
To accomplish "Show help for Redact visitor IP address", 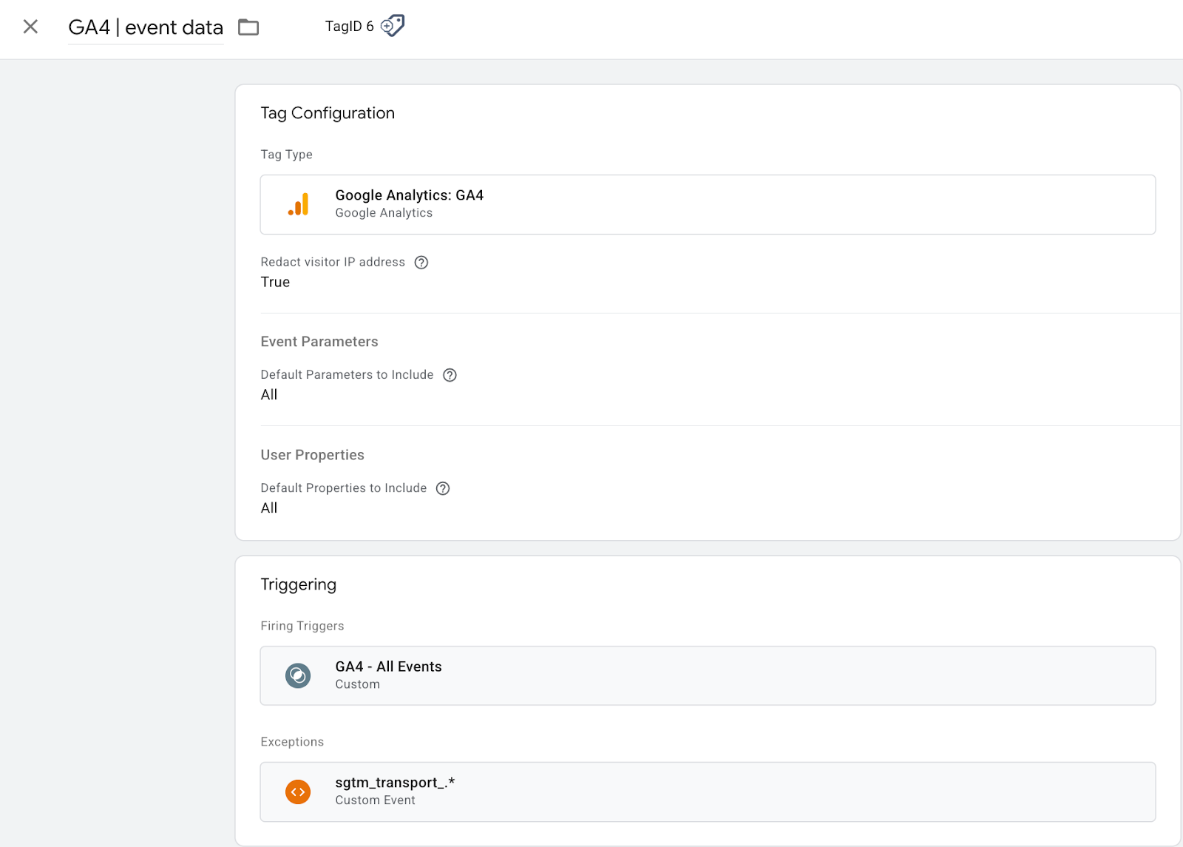I will [421, 262].
